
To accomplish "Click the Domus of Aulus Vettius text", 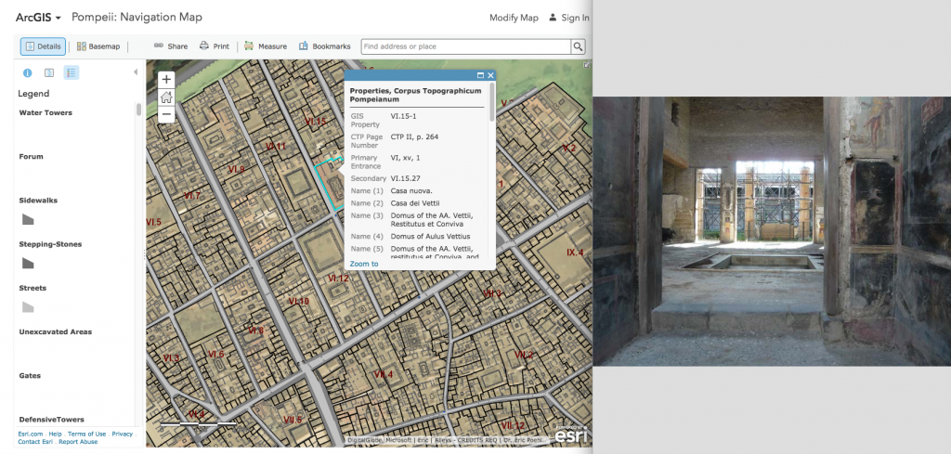I will coord(431,237).
